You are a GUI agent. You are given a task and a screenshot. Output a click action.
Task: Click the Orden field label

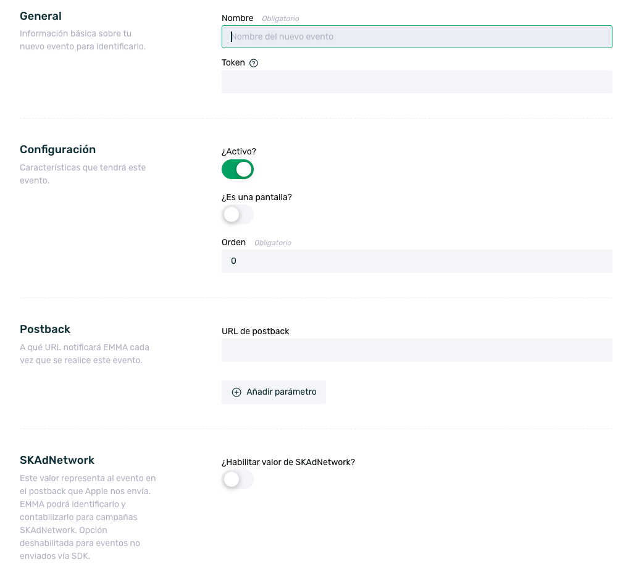coord(233,242)
